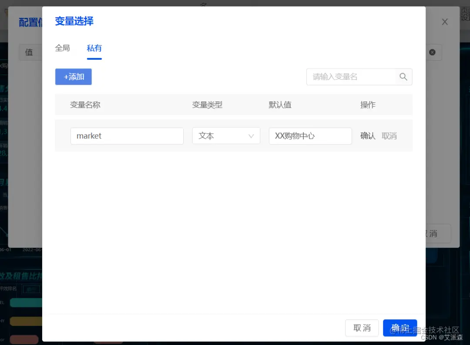Select the variable name input containing market

pyautogui.click(x=127, y=136)
